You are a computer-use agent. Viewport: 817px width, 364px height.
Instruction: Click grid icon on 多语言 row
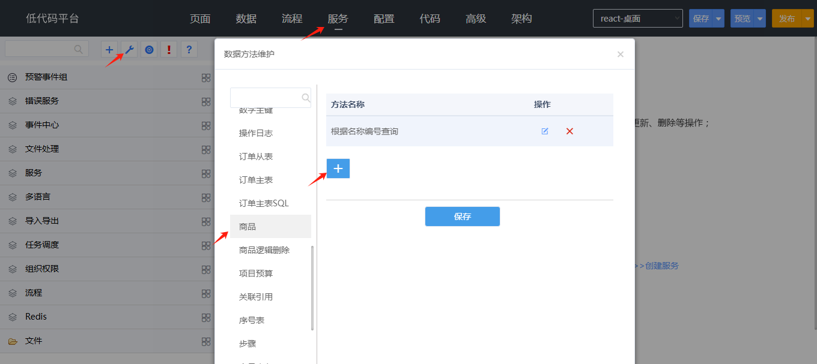(x=206, y=197)
